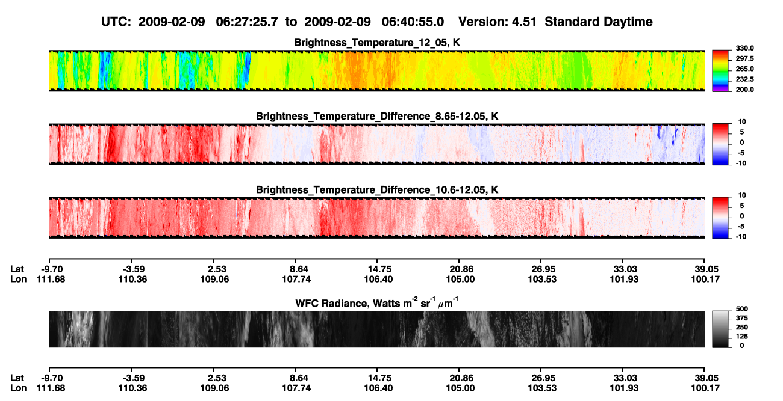Click the '500' WFC Radiance colorbar label

coord(741,309)
